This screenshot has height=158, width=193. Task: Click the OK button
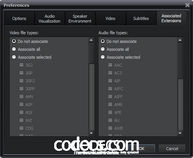[141, 149]
